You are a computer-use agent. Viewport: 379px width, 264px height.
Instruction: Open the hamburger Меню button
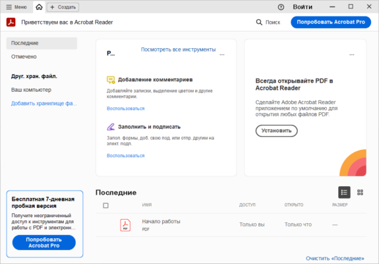(x=16, y=7)
